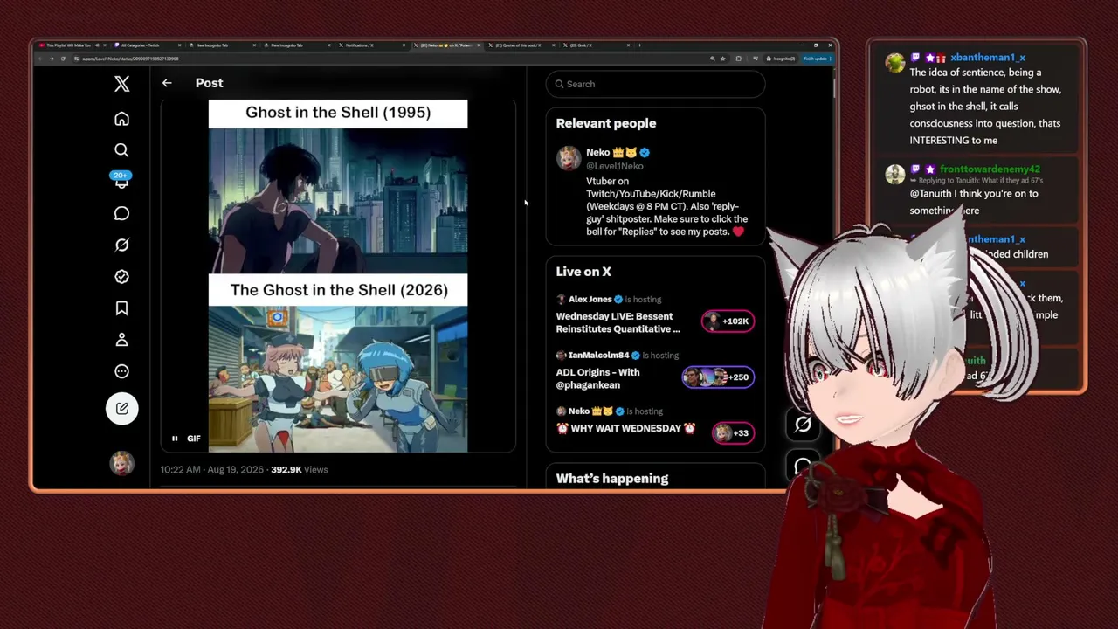Click the IanMalcolm84 host name
The width and height of the screenshot is (1118, 629).
coord(599,356)
